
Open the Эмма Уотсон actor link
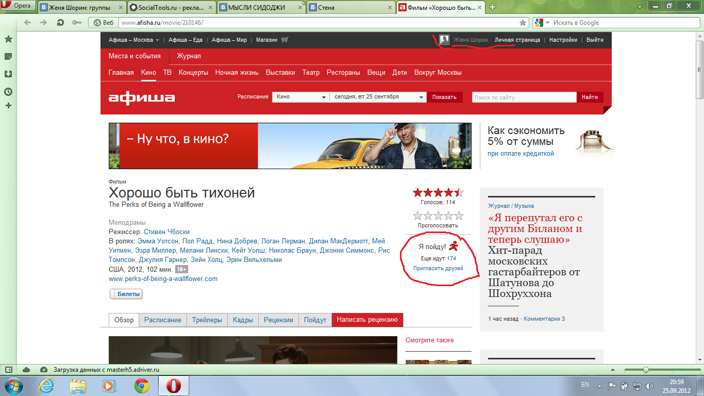point(158,241)
